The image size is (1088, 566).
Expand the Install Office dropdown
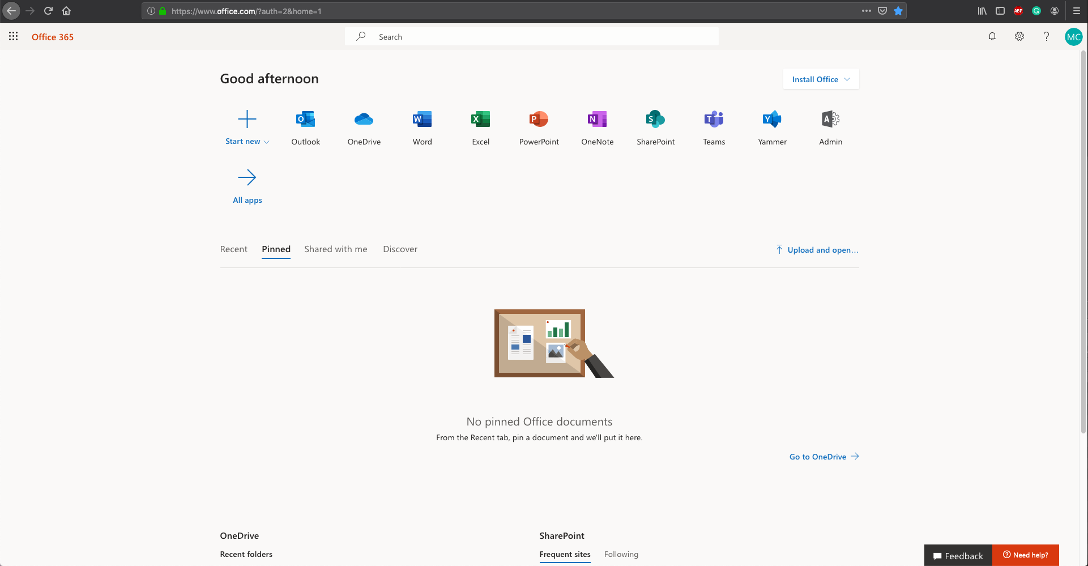coord(821,79)
